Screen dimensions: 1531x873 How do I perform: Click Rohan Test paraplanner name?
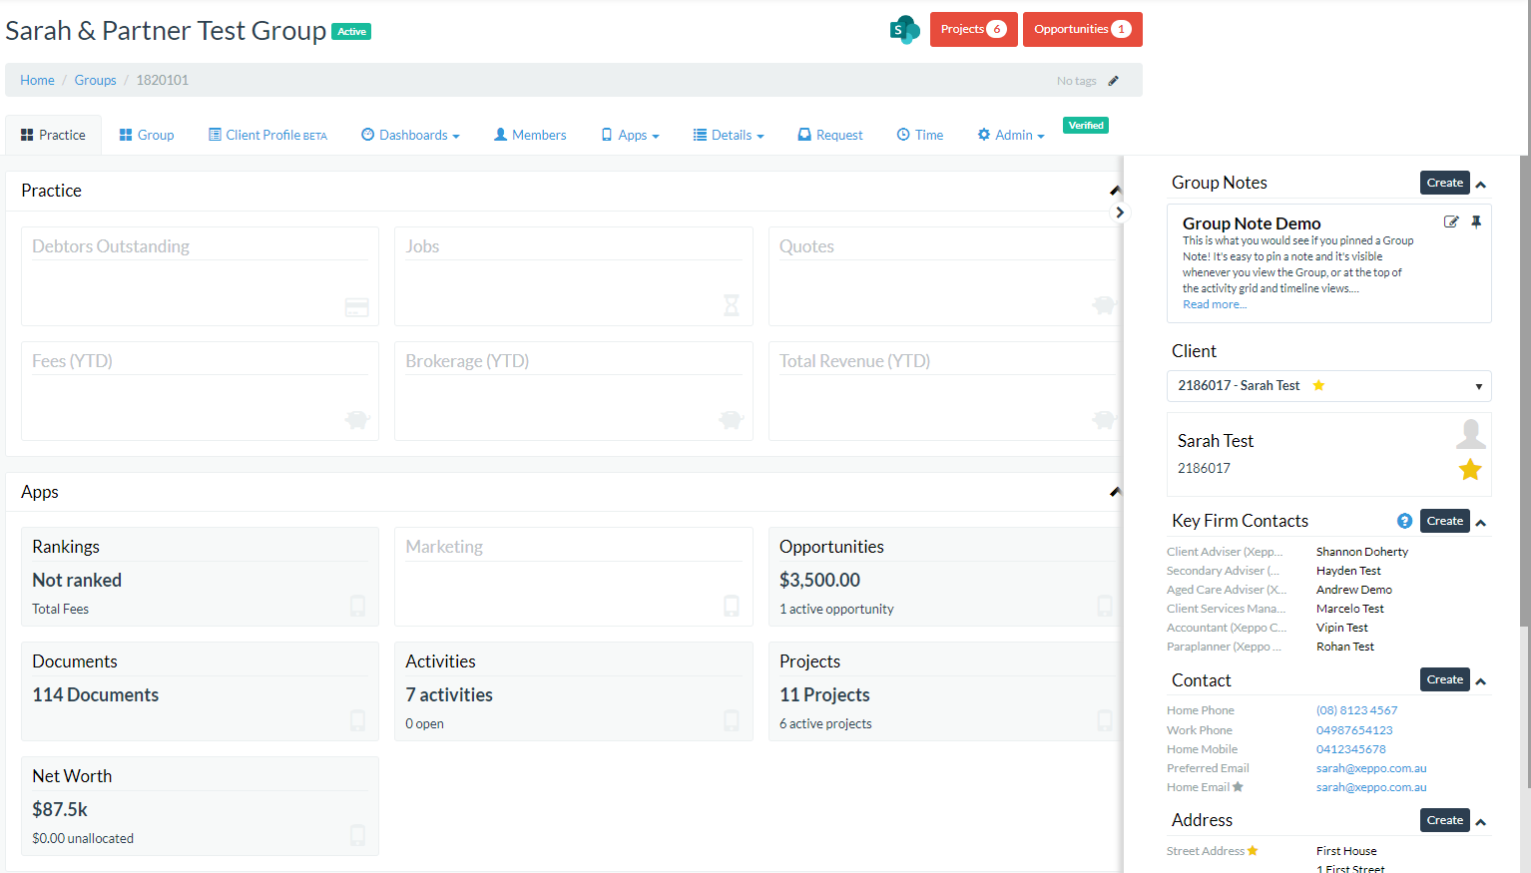pyautogui.click(x=1345, y=647)
